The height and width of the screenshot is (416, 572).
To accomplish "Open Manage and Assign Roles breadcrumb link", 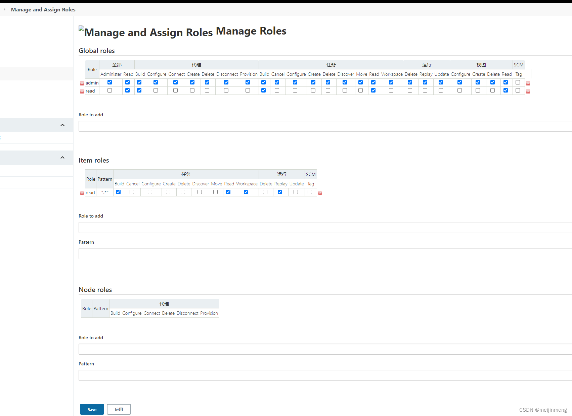I will (x=43, y=9).
